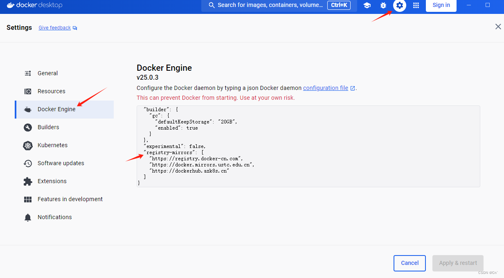504x278 pixels.
Task: Maximize the Docker Desktop window
Action: pyautogui.click(x=488, y=5)
